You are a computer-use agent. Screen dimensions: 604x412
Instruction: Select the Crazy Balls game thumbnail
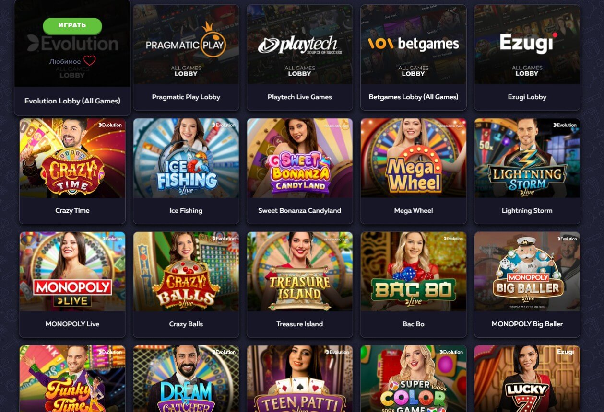[186, 285]
